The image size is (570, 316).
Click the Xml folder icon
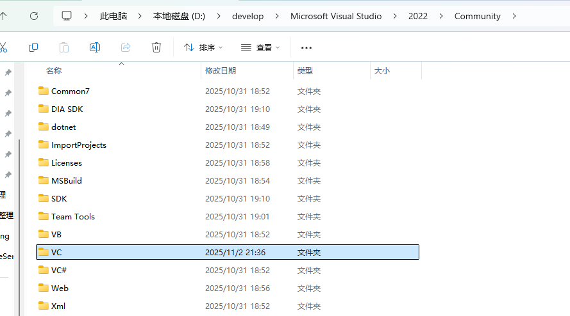coord(43,306)
